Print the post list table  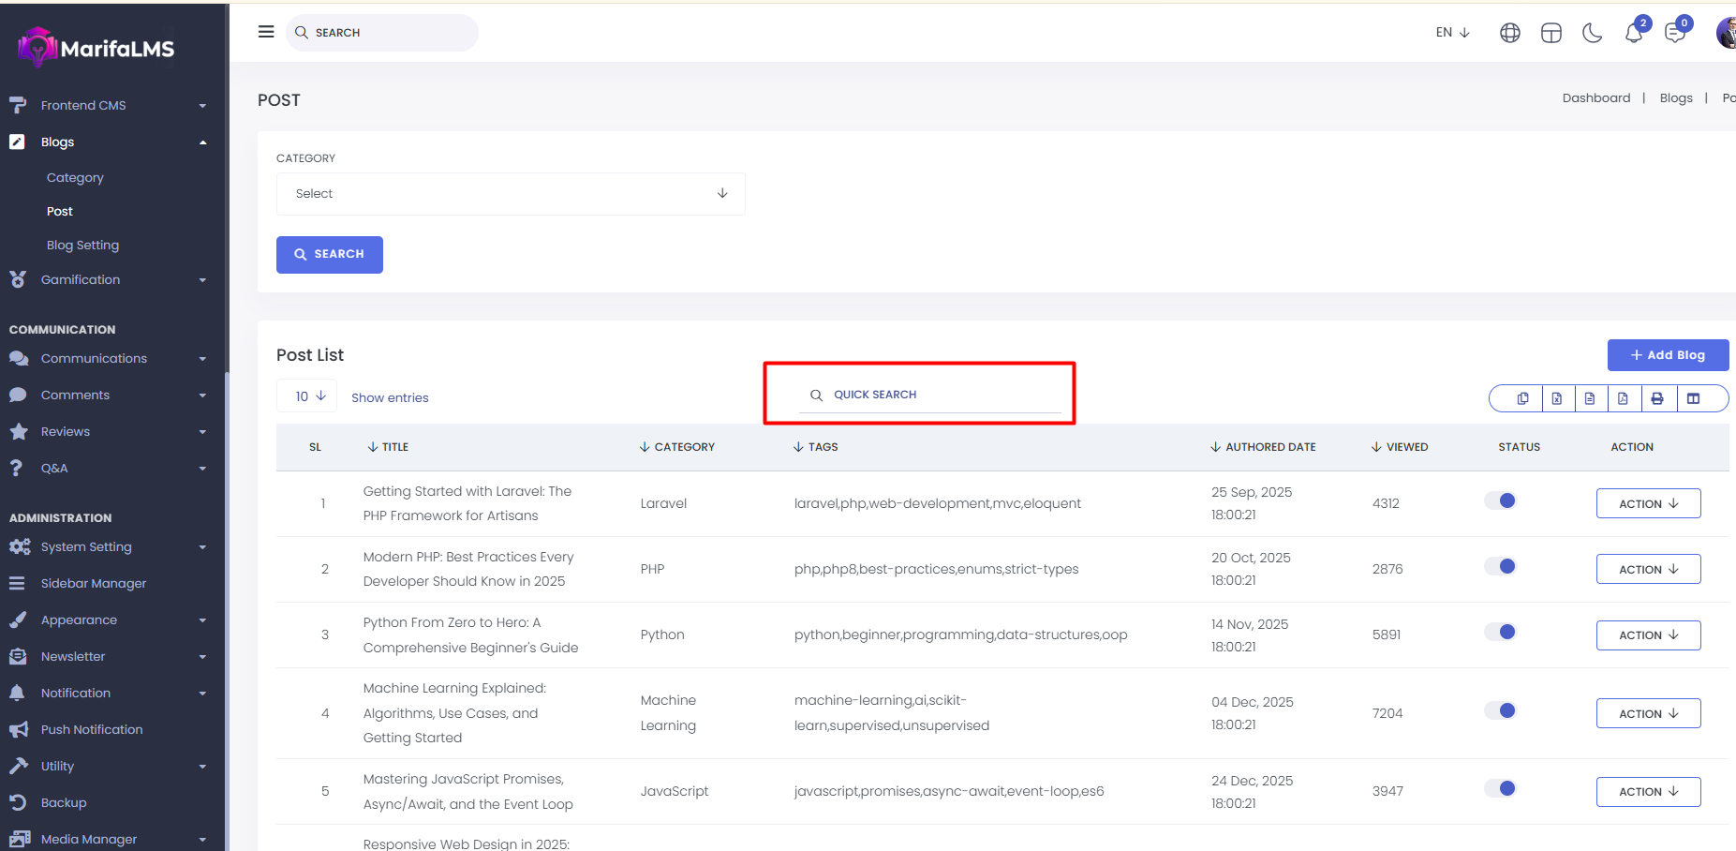[x=1657, y=398]
